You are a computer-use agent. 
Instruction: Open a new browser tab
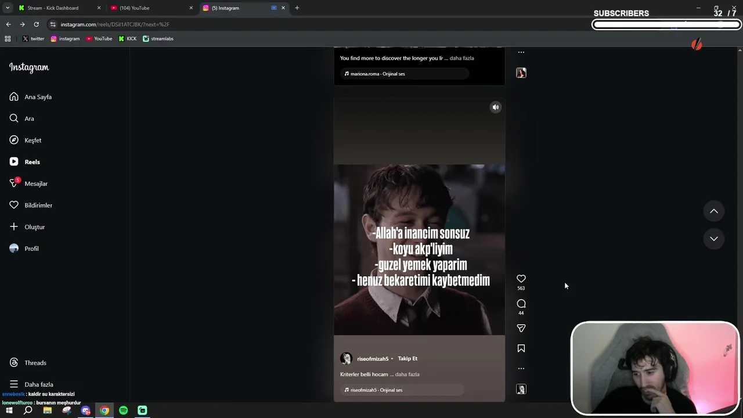(x=297, y=8)
